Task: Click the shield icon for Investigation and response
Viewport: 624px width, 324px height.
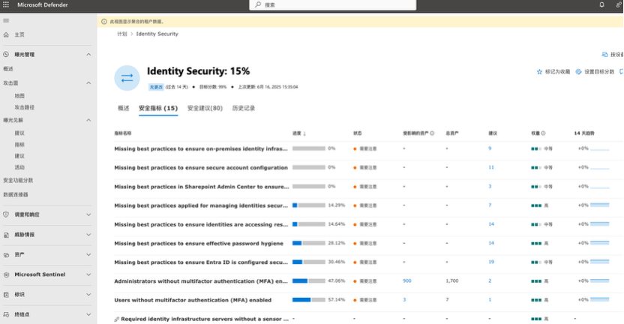Action: (x=6, y=214)
